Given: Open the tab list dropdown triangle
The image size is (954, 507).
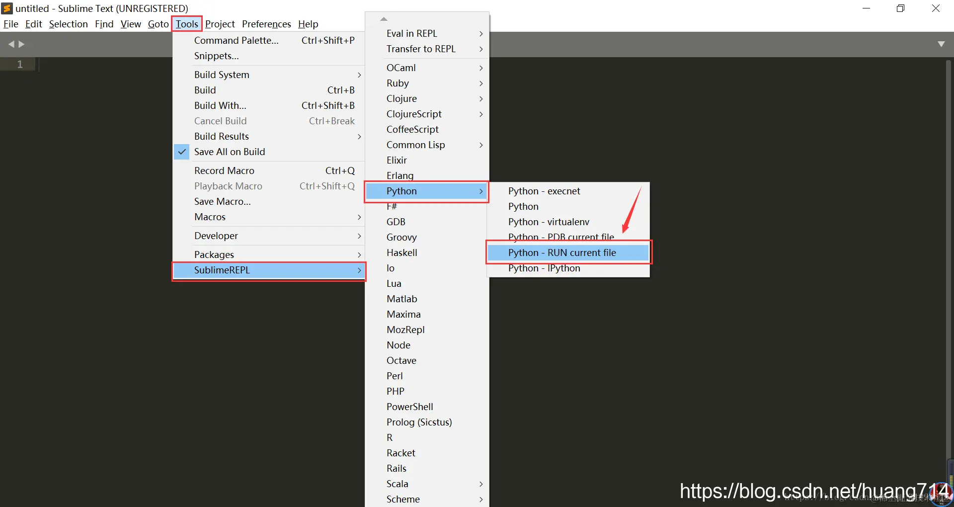Looking at the screenshot, I should 941,44.
